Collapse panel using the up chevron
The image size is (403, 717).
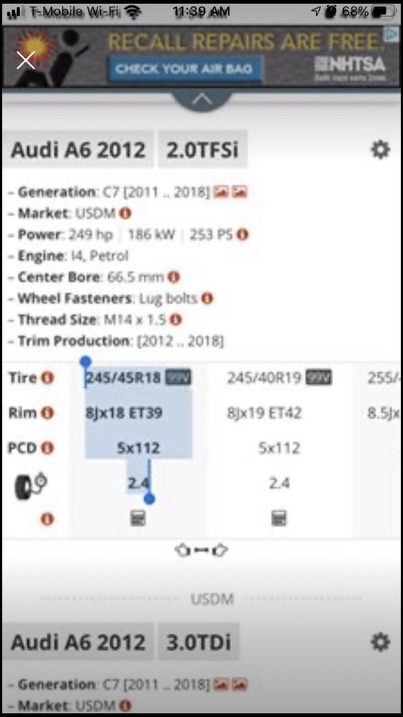(x=201, y=99)
